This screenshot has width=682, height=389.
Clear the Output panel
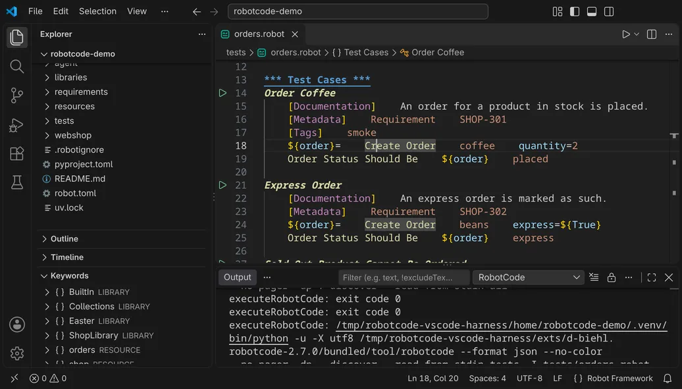click(x=594, y=277)
